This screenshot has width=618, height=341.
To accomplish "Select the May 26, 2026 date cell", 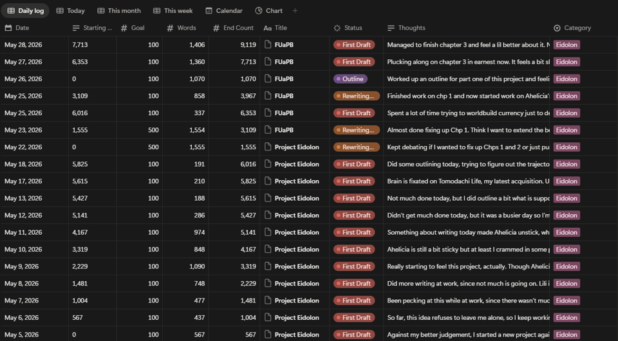I will point(34,78).
